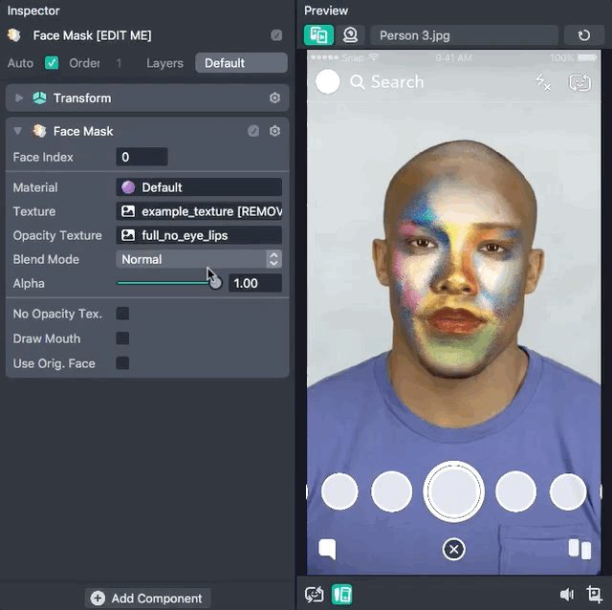Open the Layers dropdown showing Default

click(x=240, y=63)
